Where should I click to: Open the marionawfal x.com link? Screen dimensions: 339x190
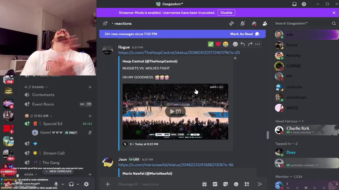[176, 165]
